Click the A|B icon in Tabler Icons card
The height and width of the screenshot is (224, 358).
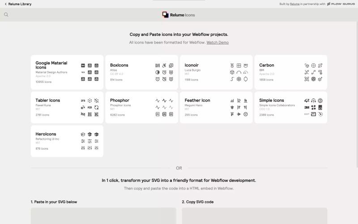[x=90, y=108]
